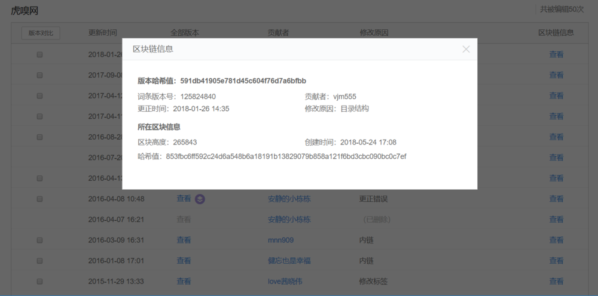Enable the checkbox for the 2016-04-13 row
The width and height of the screenshot is (598, 296).
[x=39, y=178]
